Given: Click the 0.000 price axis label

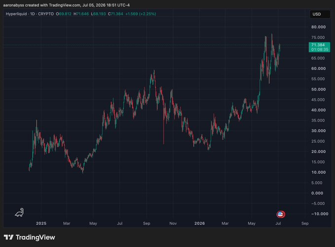Looking at the screenshot, I should [317, 193].
